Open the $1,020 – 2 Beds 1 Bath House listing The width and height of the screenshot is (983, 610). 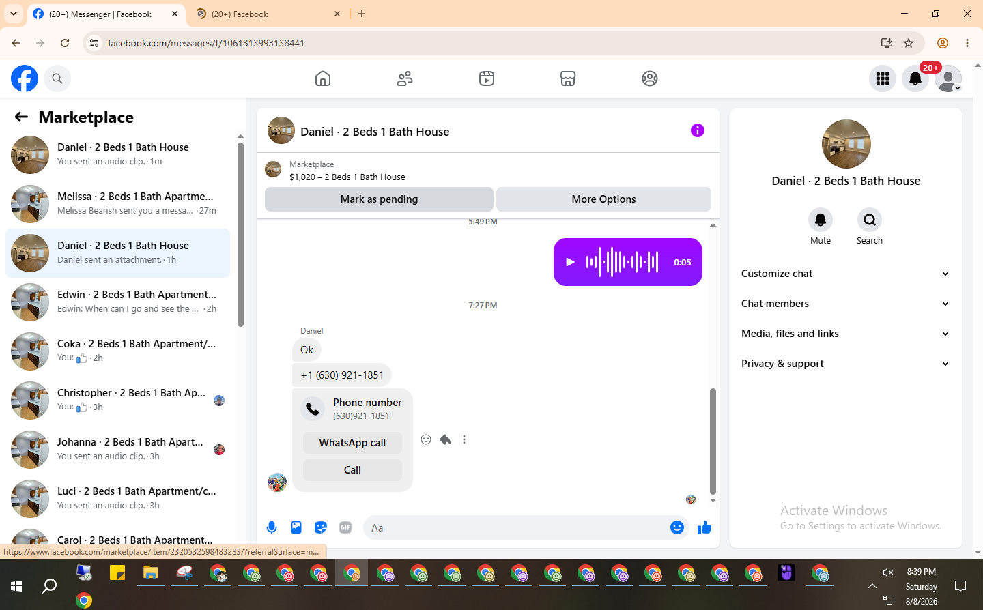(347, 177)
